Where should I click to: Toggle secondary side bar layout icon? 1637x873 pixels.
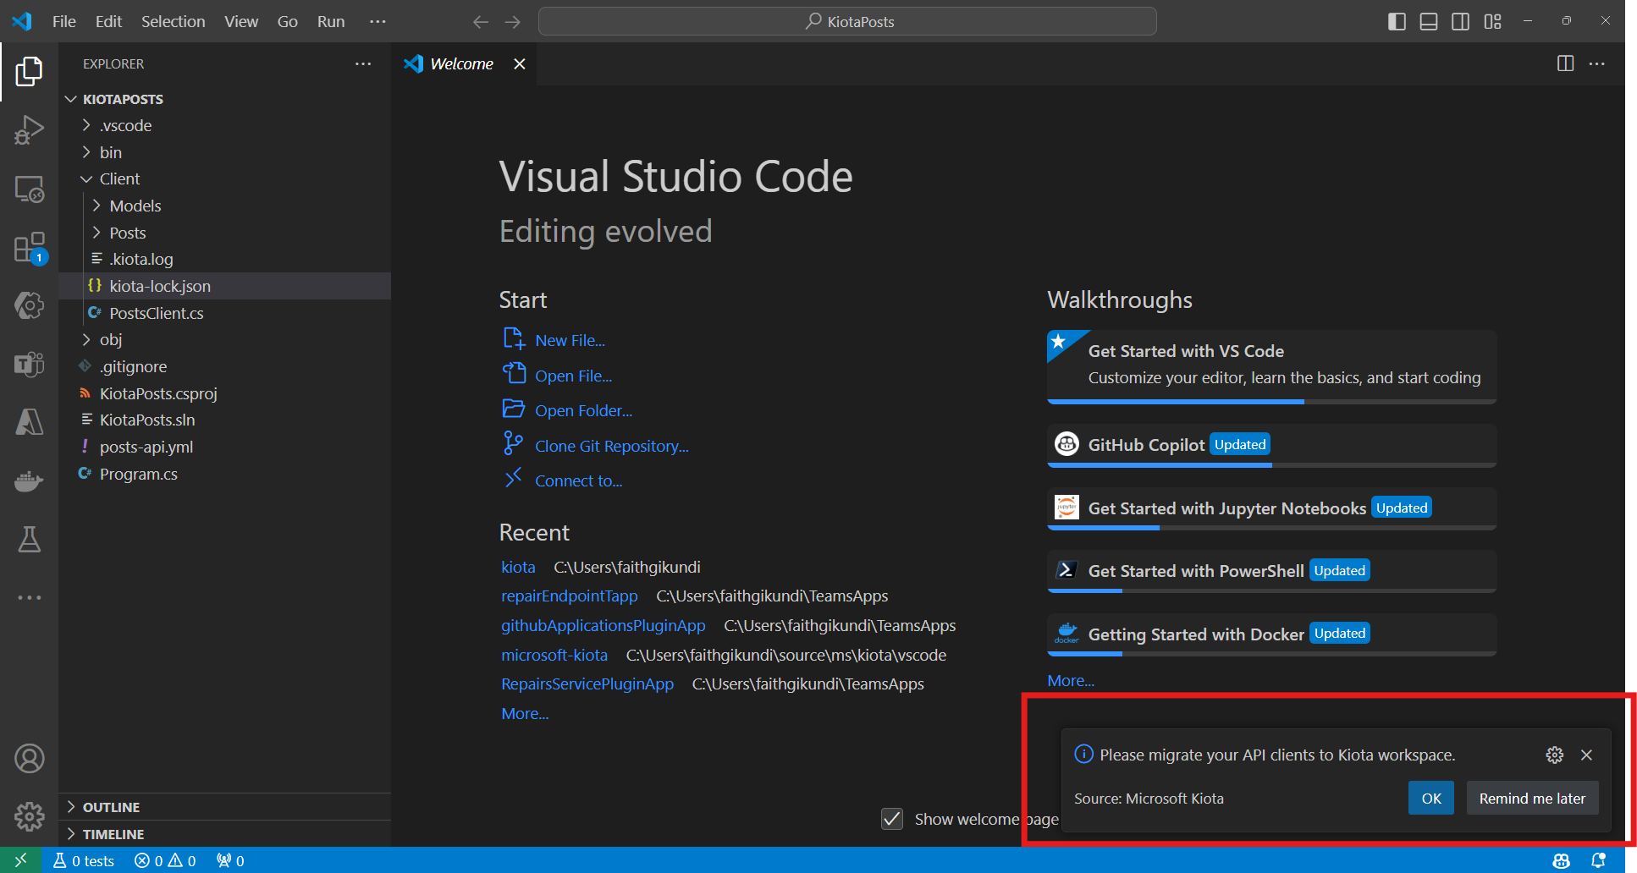(x=1461, y=22)
